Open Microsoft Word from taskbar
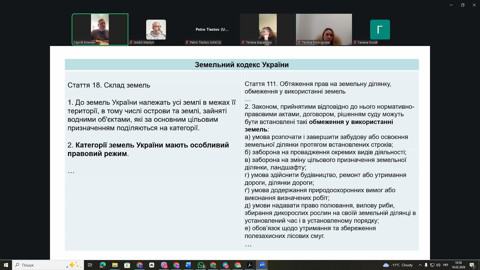Viewport: 480px width, 270px height. [188, 265]
